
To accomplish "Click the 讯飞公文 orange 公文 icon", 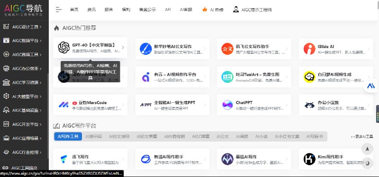I will pos(227,49).
